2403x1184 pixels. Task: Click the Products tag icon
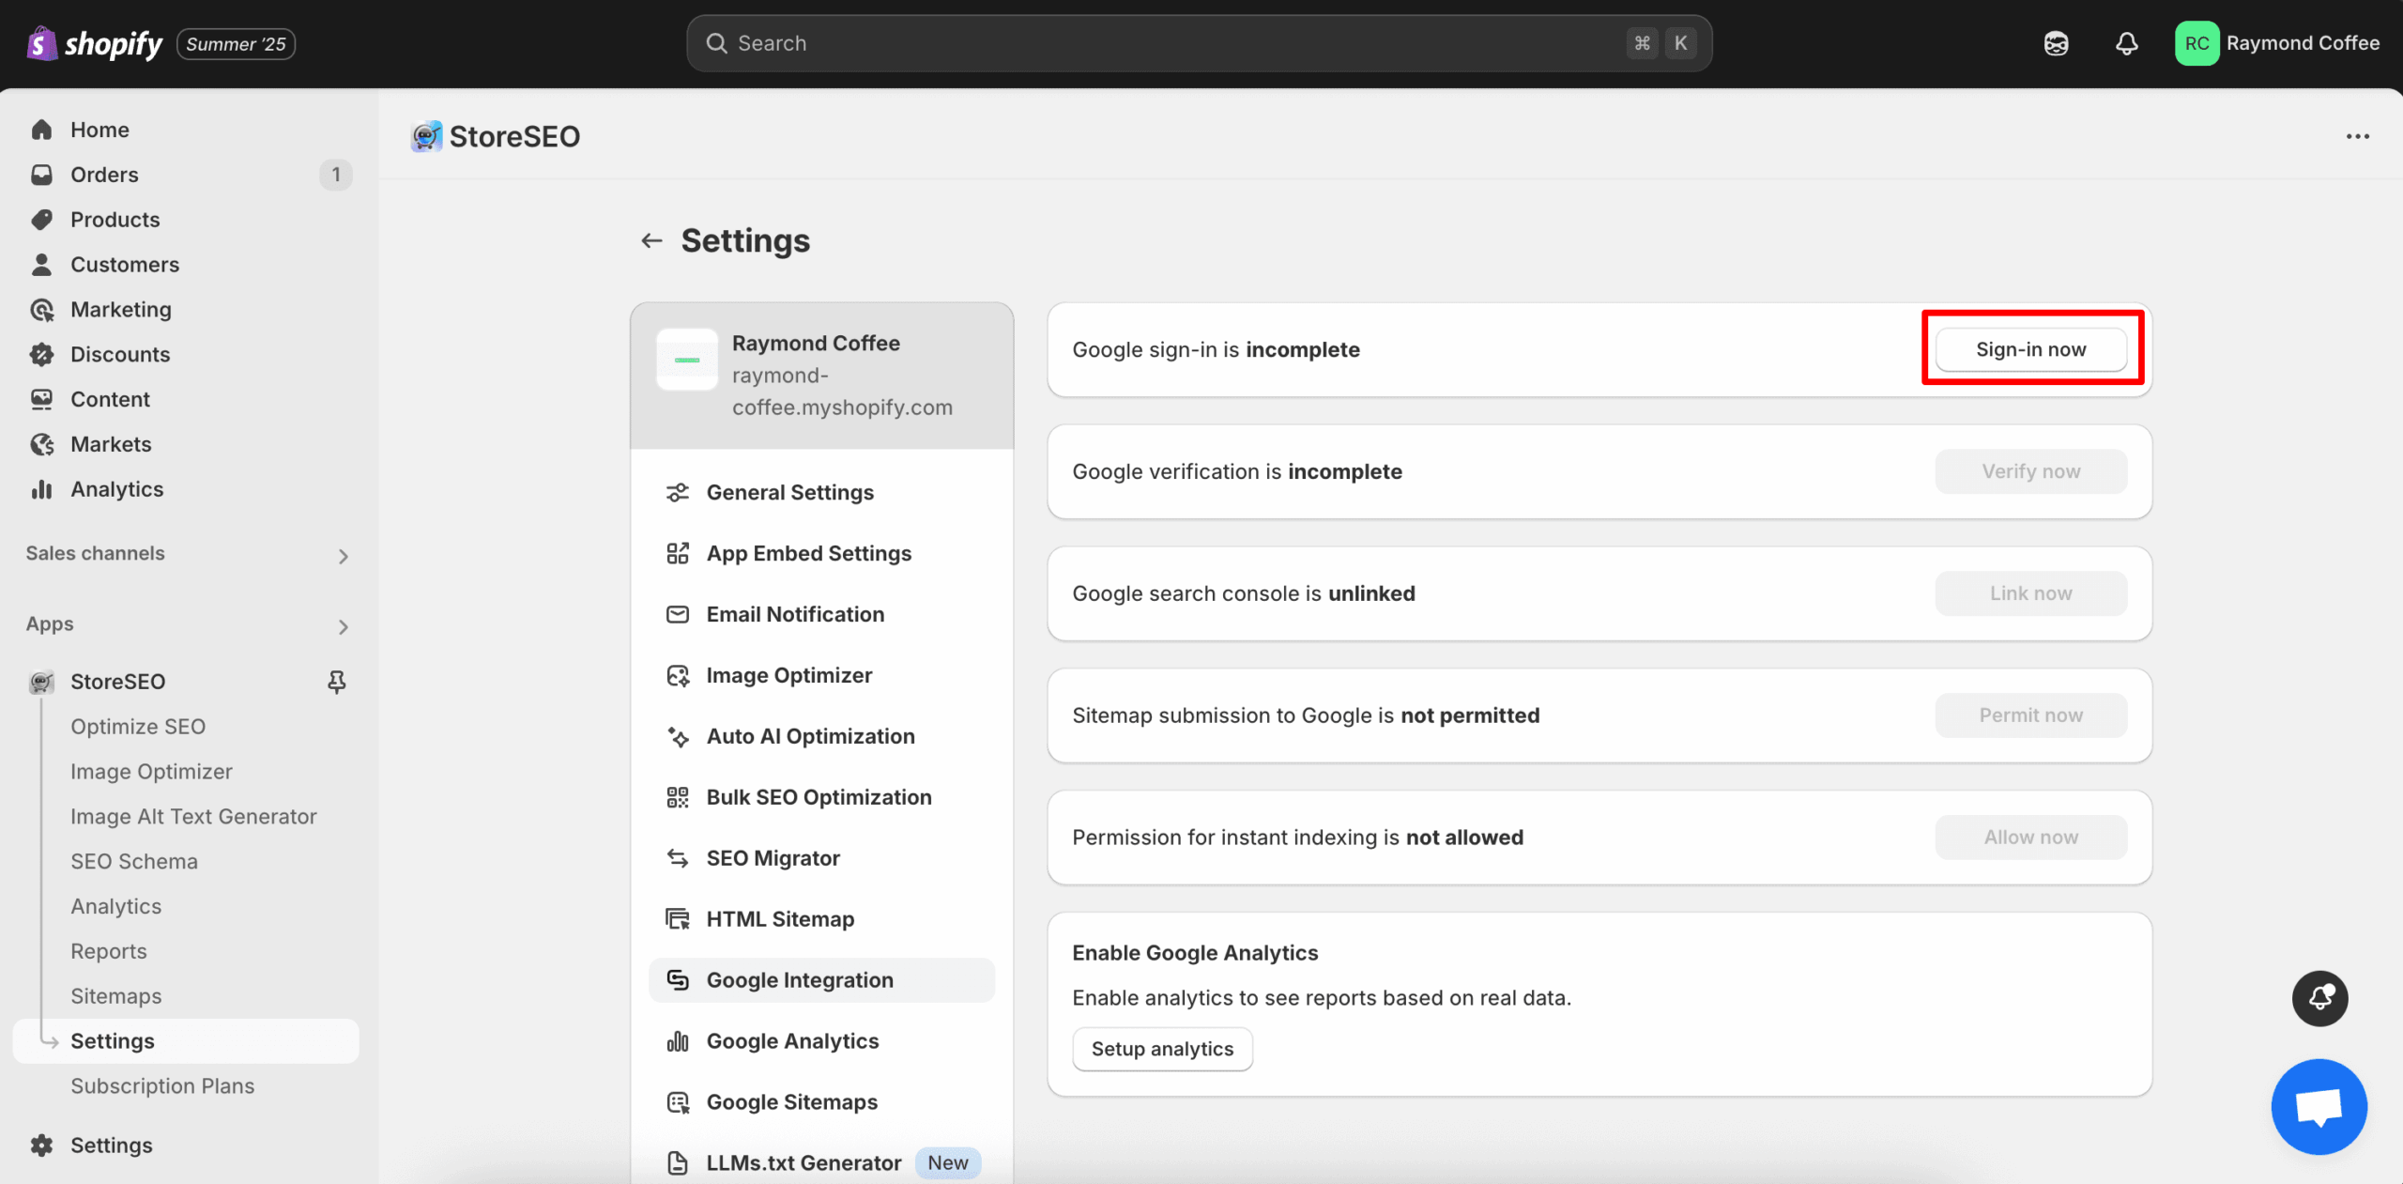pos(41,220)
